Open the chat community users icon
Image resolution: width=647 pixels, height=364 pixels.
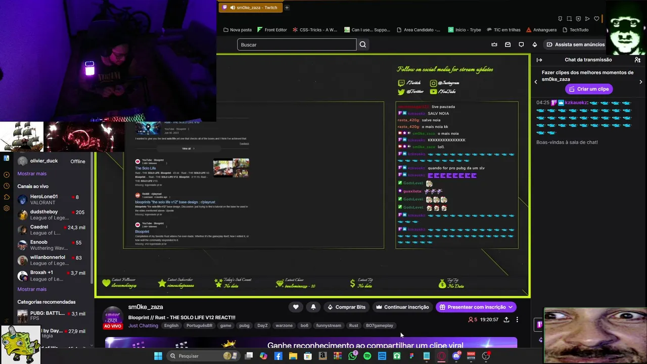(x=637, y=60)
